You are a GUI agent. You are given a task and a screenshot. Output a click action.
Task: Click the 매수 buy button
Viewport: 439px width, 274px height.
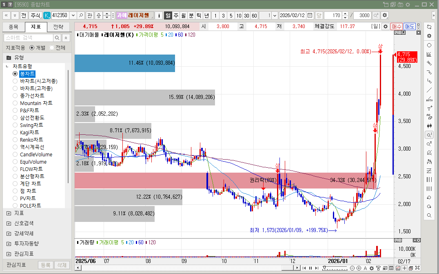tap(397, 26)
